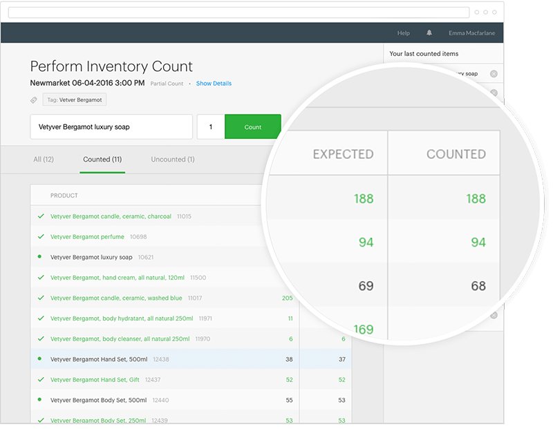The height and width of the screenshot is (429, 553).
Task: Click green dot beside Hand Set, 500ml
Action: click(40, 359)
